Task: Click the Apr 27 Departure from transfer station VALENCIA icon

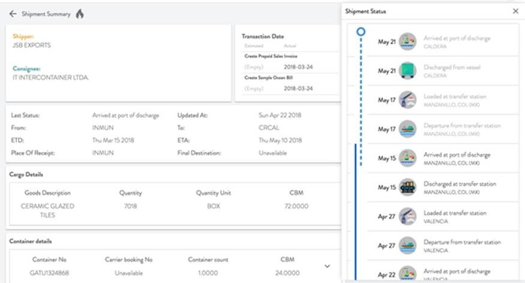Action: pos(407,246)
